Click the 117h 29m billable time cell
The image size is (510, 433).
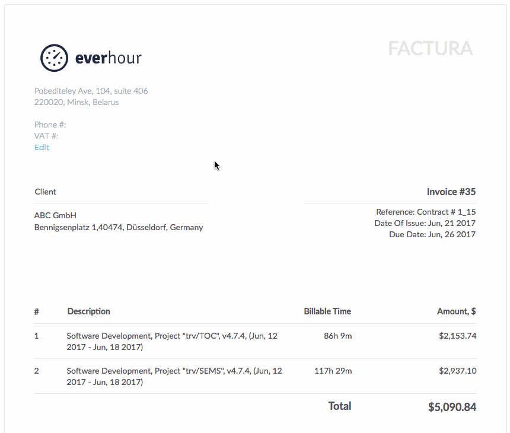(x=333, y=371)
